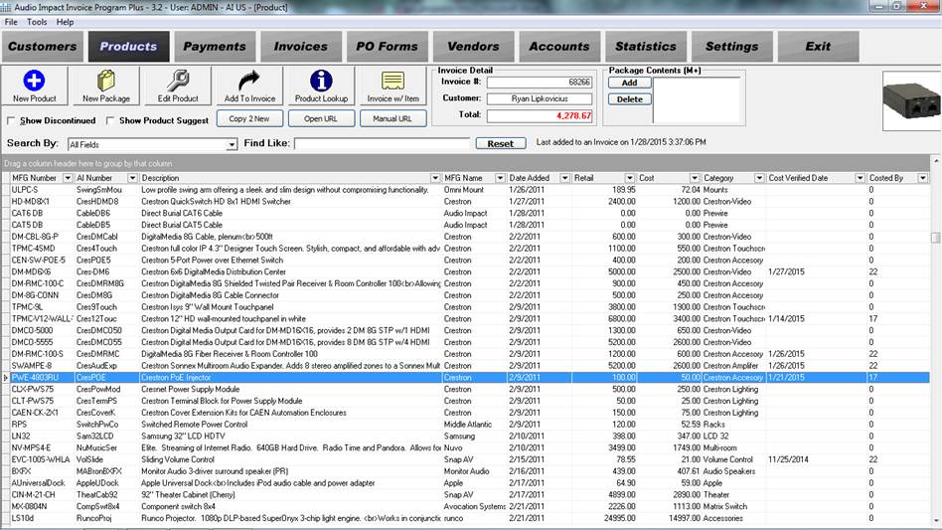Open the Tools menu
This screenshot has height=530, width=942.
click(x=37, y=21)
